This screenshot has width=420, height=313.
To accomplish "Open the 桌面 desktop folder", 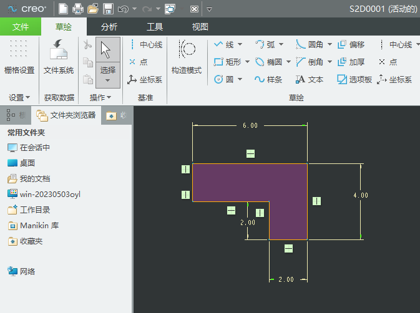I will 21,163.
